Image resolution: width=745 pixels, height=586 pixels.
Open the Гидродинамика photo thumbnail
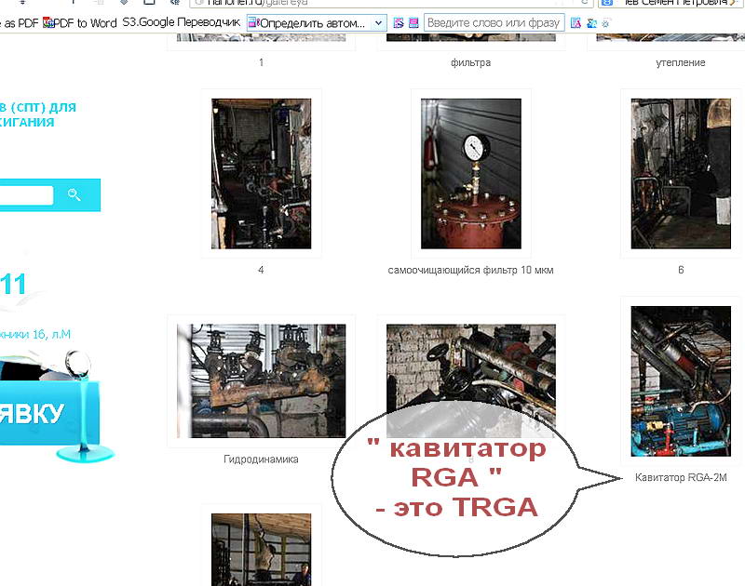click(262, 381)
